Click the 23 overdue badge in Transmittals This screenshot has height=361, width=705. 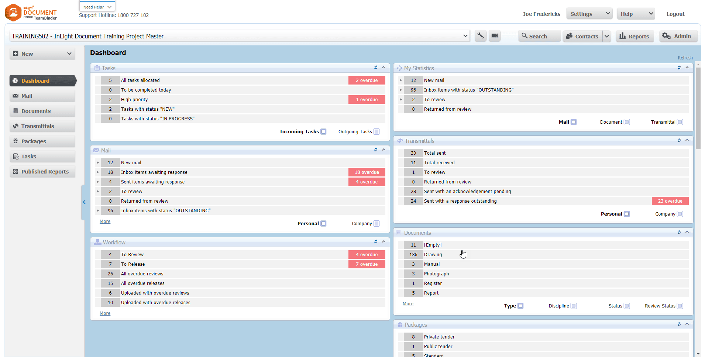tap(670, 201)
